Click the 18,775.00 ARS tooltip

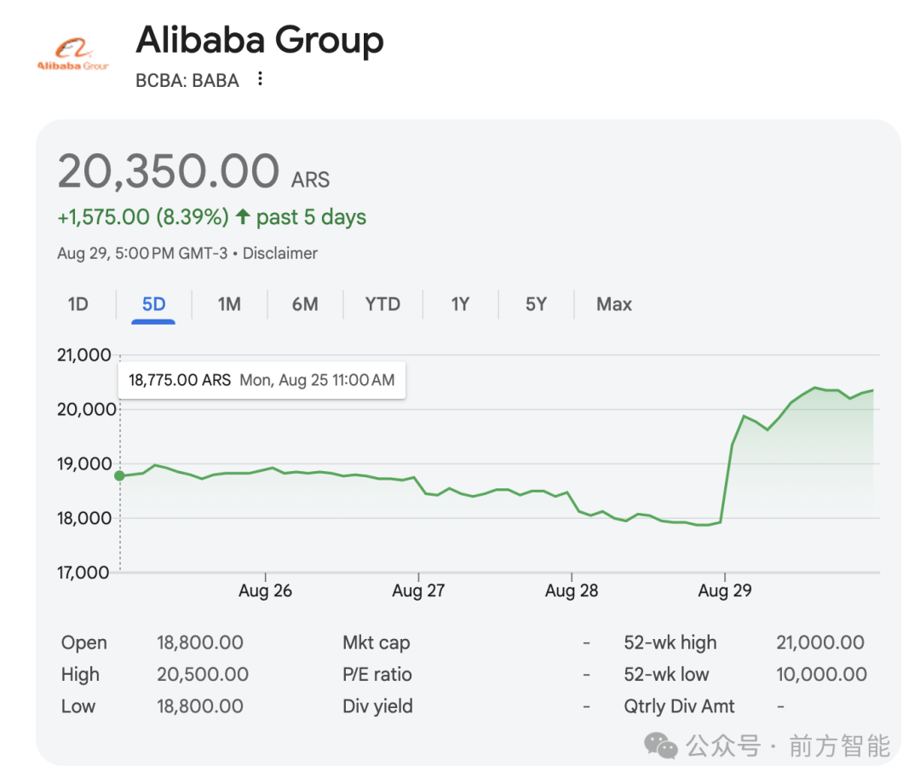pos(262,380)
